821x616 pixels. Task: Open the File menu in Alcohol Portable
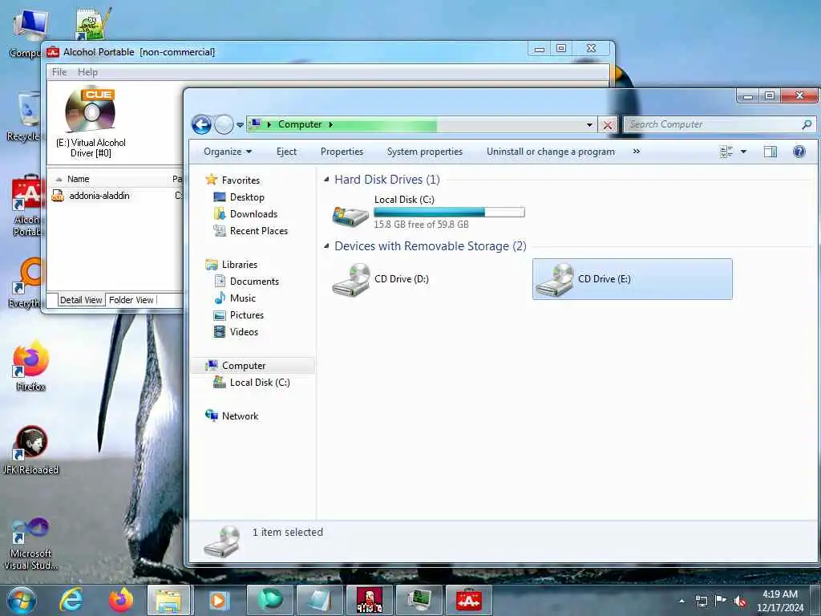point(59,72)
